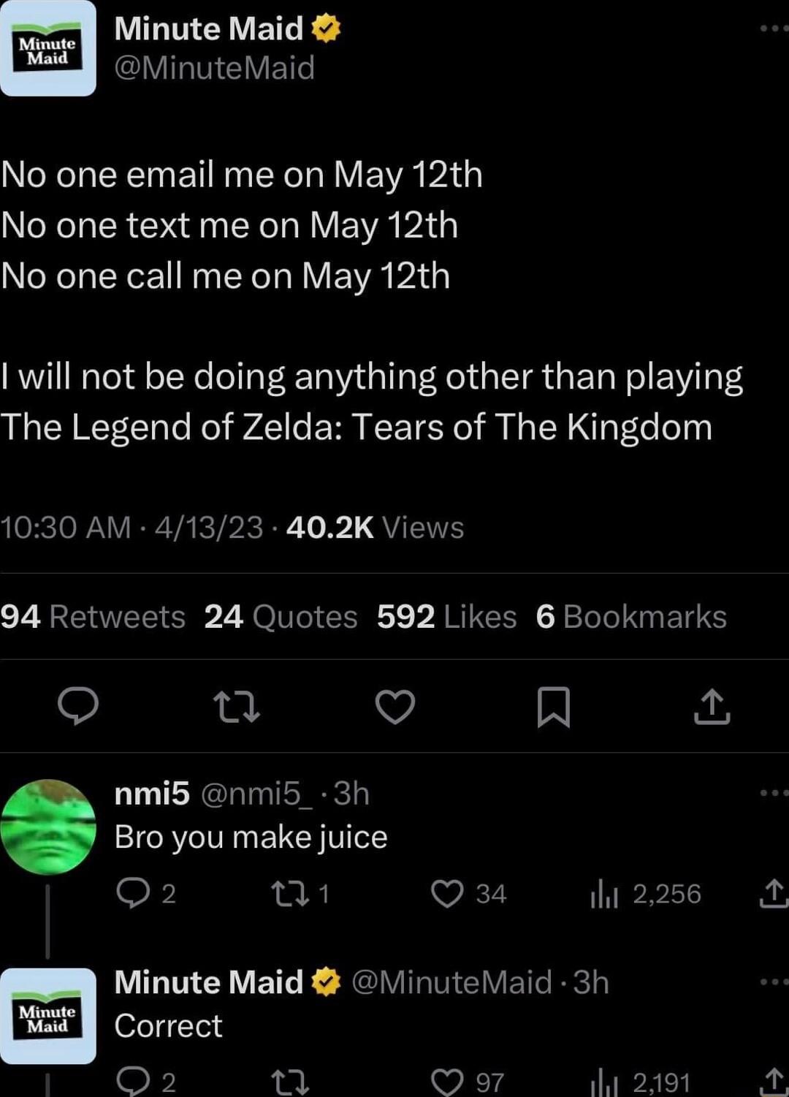The image size is (789, 1097).
Task: Open the 24 Quotes page
Action: point(279,616)
